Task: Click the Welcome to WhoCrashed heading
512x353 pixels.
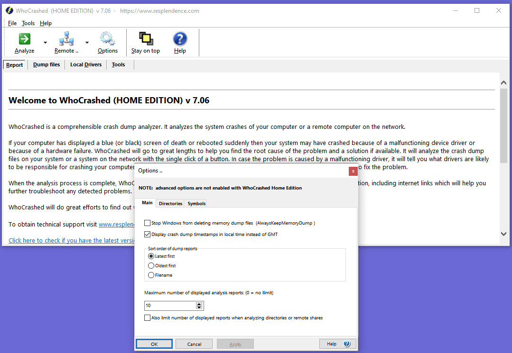Action: [x=109, y=100]
